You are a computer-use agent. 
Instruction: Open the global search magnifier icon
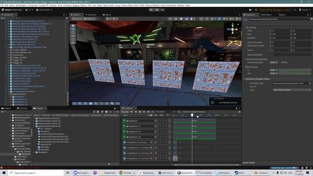tap(295, 10)
